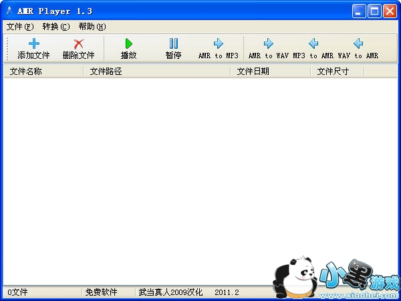The width and height of the screenshot is (401, 301).
Task: Sort by the 文件路径 column header
Action: [x=157, y=72]
